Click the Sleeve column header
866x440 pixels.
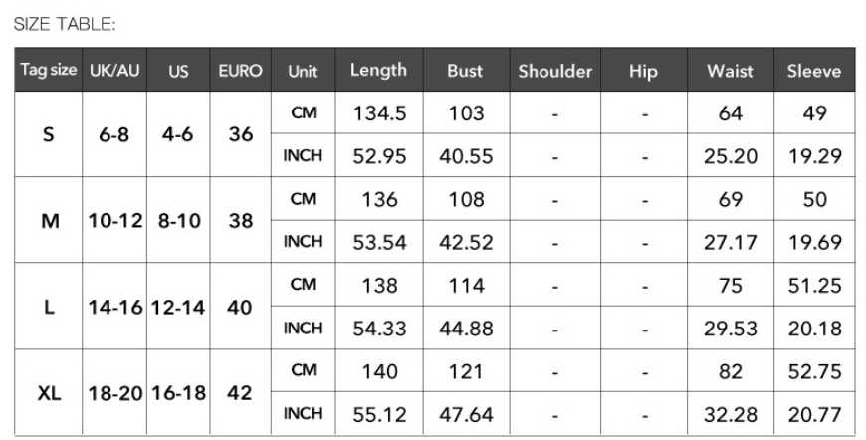(814, 70)
